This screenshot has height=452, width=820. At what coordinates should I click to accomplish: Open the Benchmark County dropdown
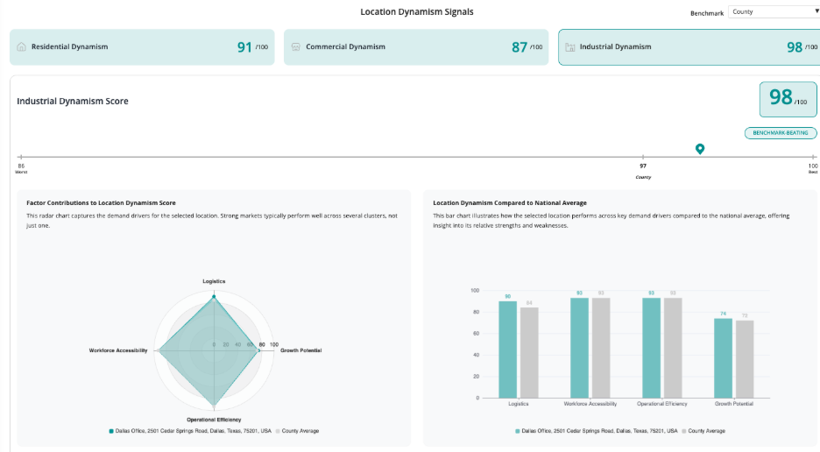[774, 12]
